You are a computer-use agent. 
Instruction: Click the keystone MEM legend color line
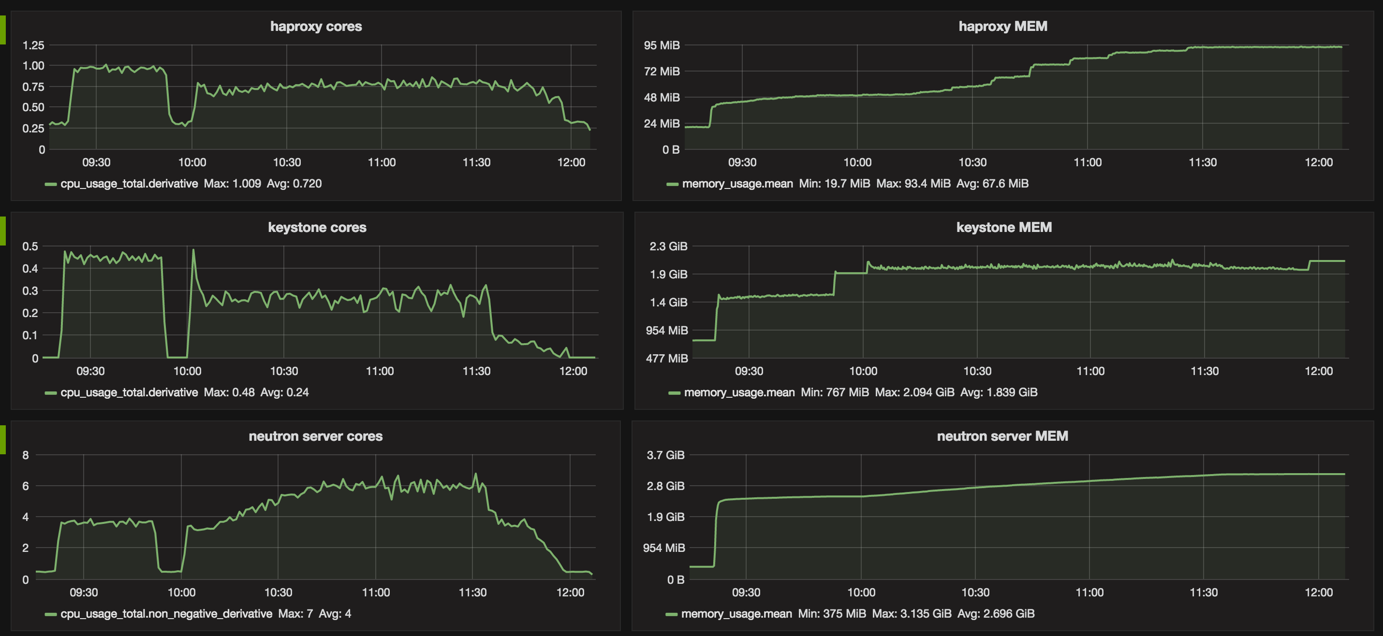(x=674, y=393)
